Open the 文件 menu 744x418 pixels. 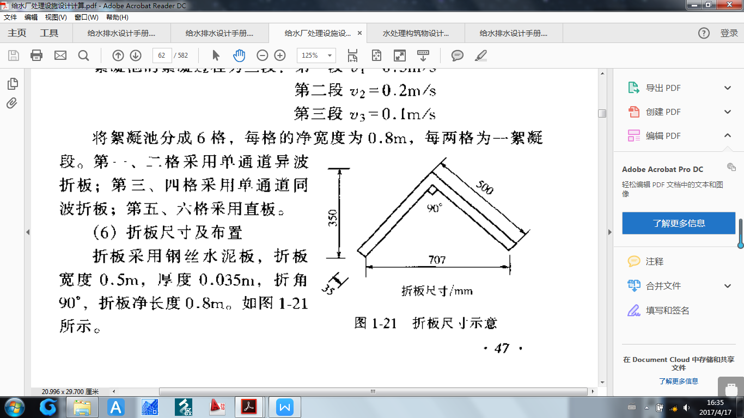(x=10, y=17)
